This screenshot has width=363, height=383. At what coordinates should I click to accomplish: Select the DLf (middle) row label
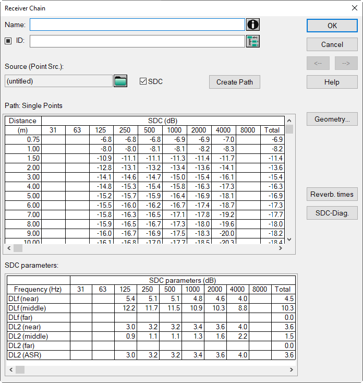pos(39,308)
